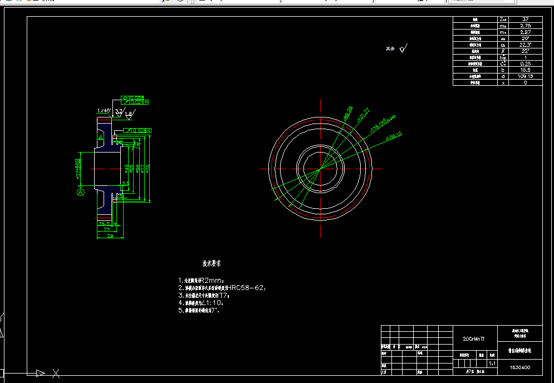The height and width of the screenshot is (383, 554).
Task: Click the ø115.056 diameter label
Action: 383,124
